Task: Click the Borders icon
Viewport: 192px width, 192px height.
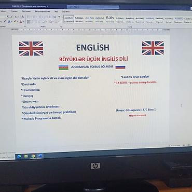Action: coord(56,22)
